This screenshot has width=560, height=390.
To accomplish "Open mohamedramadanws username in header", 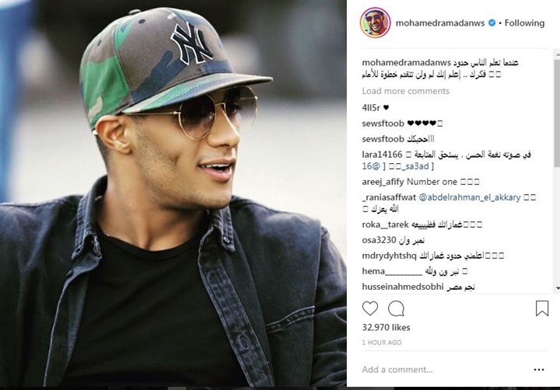I will coord(440,23).
